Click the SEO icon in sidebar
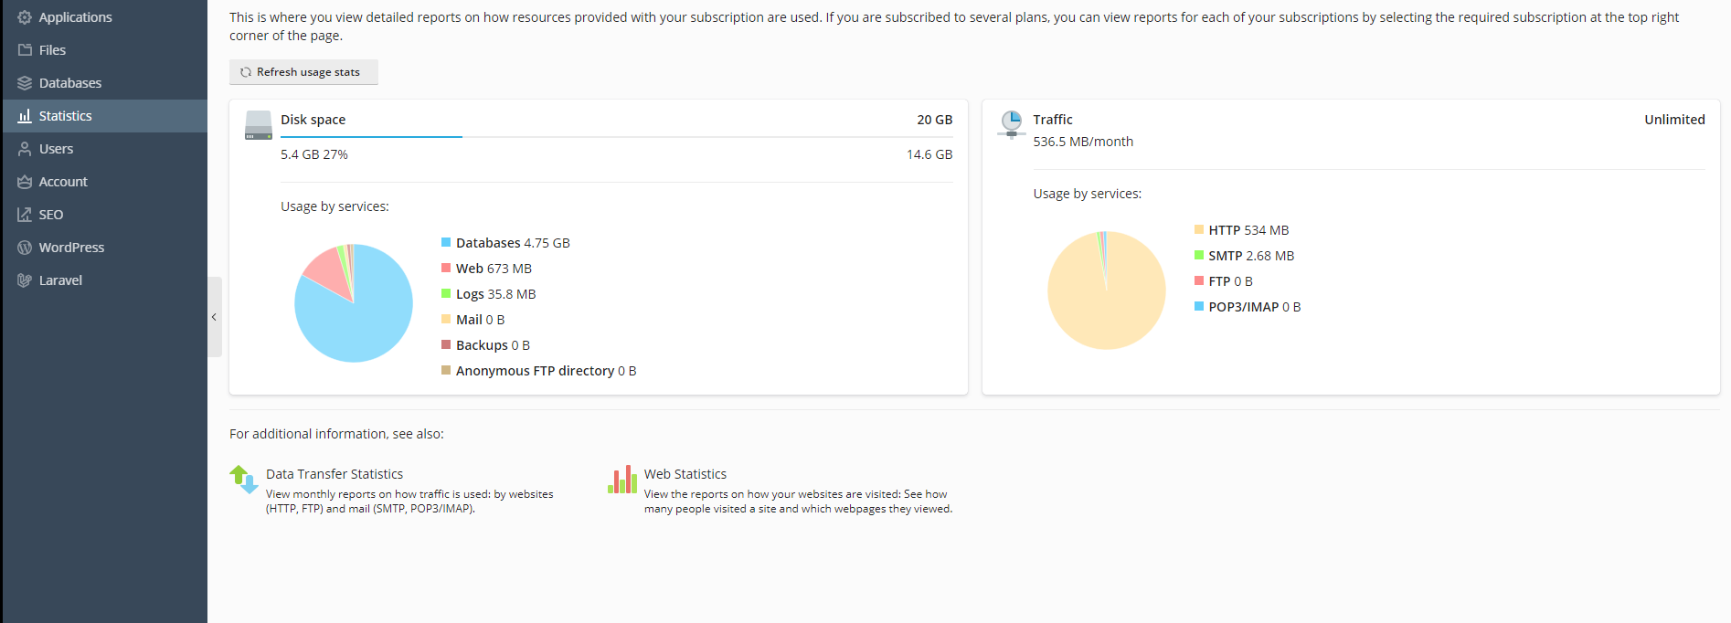The image size is (1731, 623). click(25, 215)
